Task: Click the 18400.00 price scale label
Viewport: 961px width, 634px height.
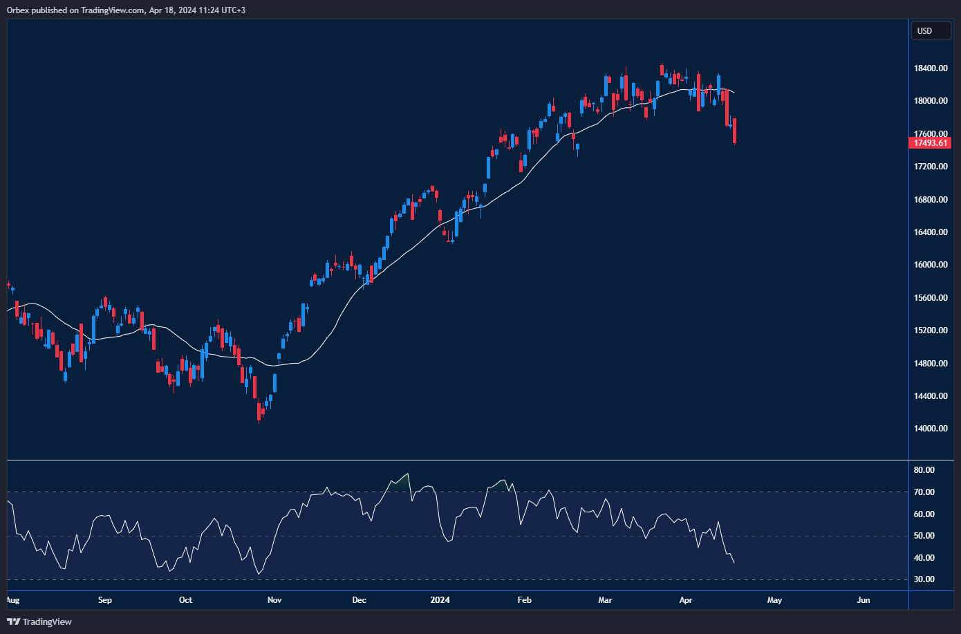Action: 931,68
